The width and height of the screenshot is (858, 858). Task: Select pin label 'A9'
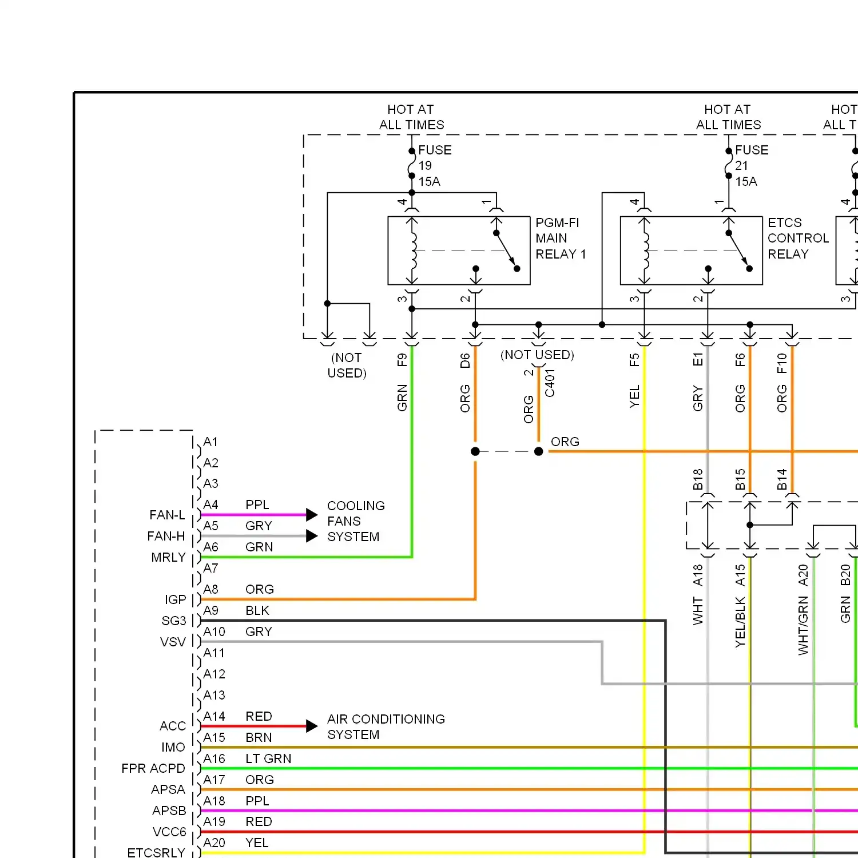[210, 610]
